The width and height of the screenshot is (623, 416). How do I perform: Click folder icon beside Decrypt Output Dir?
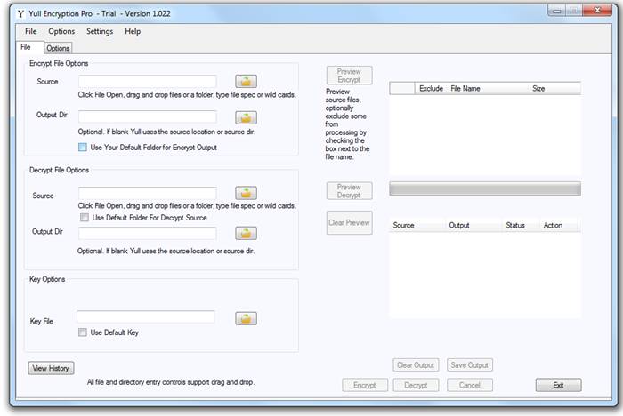(246, 233)
